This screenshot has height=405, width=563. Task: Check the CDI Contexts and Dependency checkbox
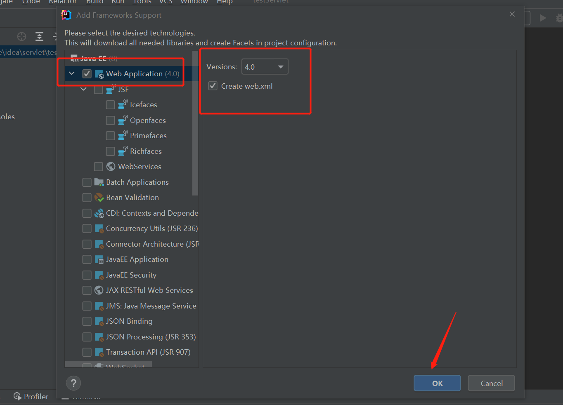tap(87, 213)
